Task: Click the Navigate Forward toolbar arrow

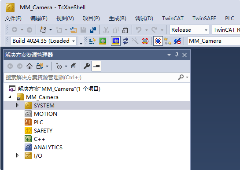Action: pos(30,30)
